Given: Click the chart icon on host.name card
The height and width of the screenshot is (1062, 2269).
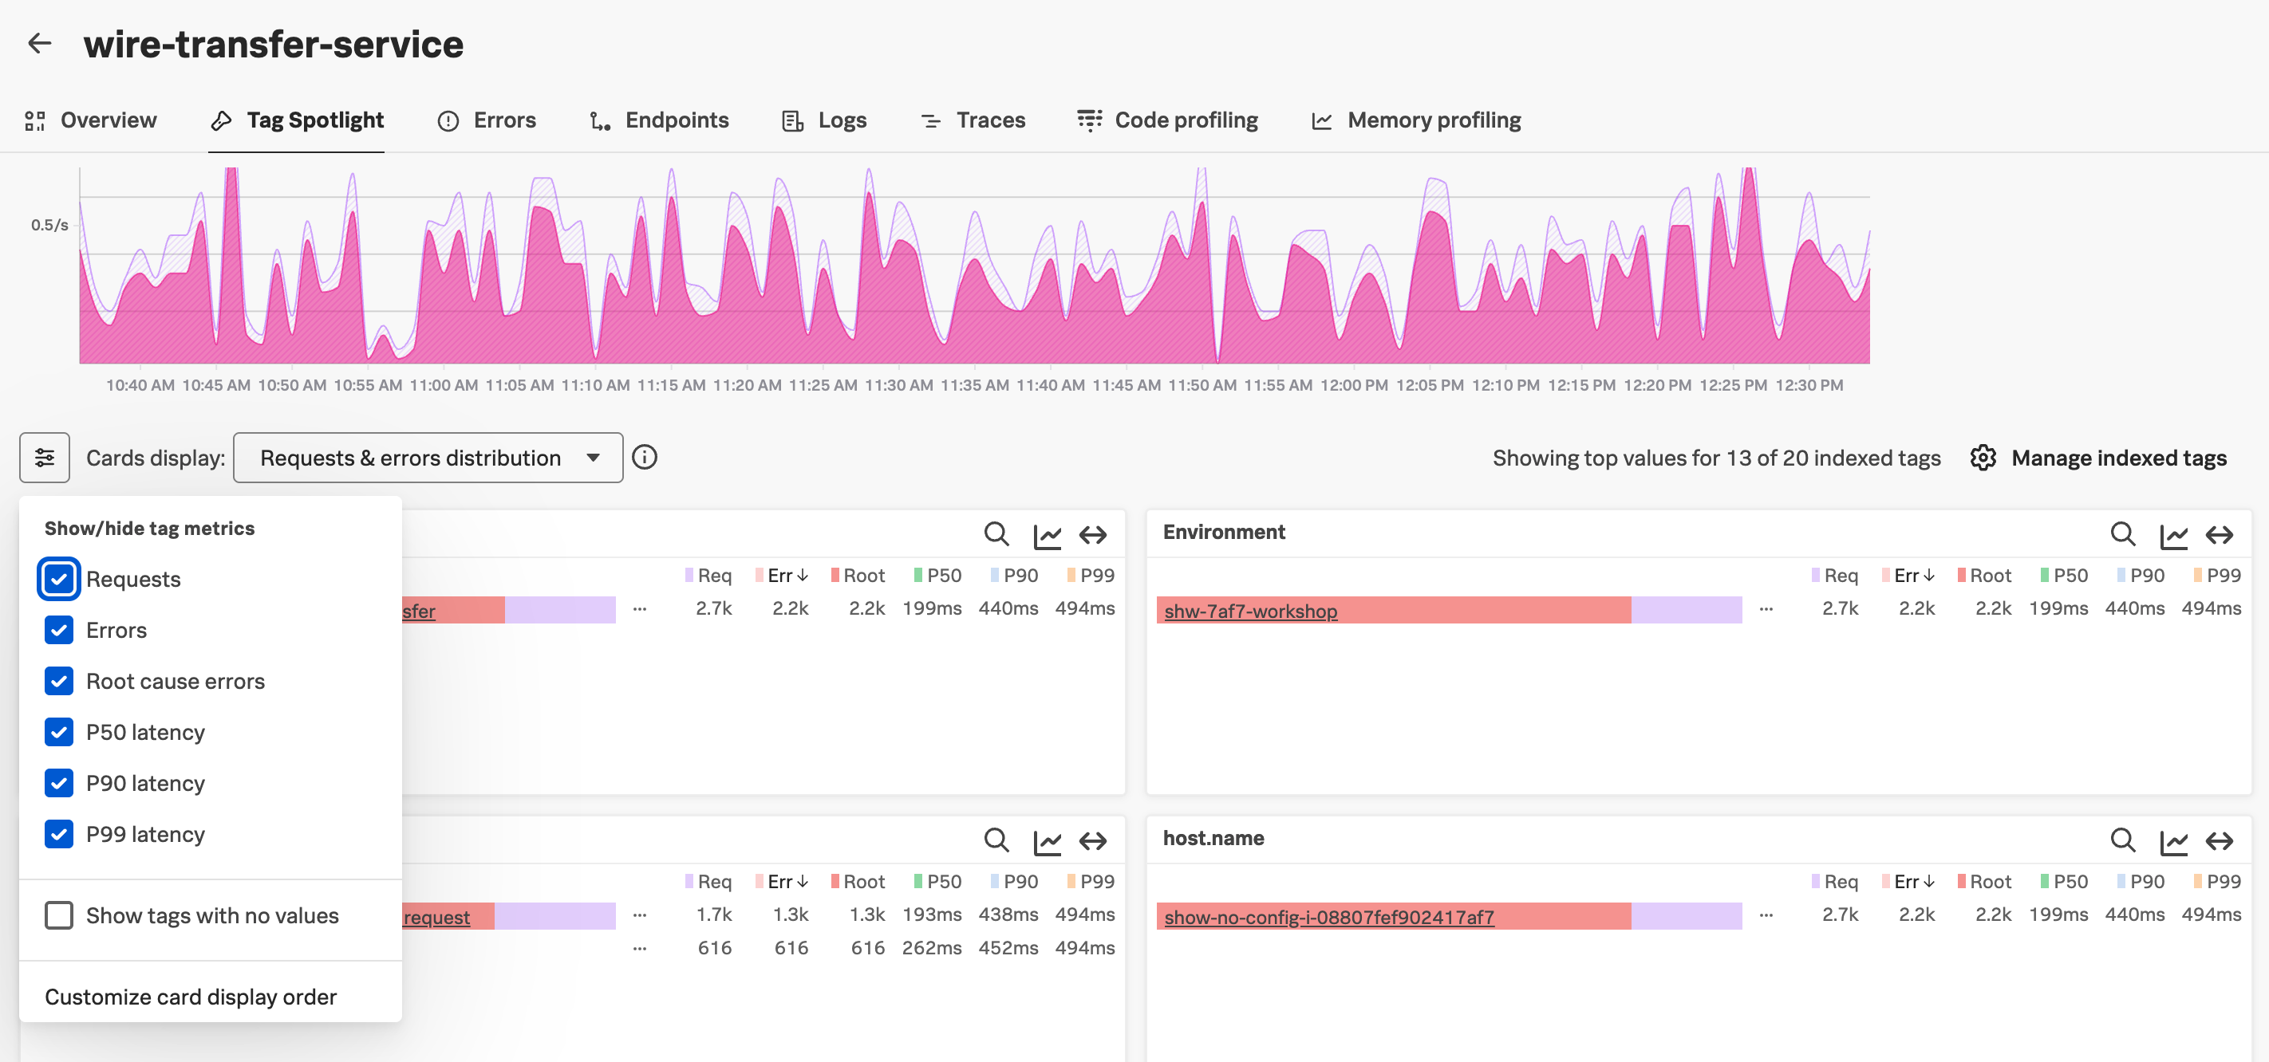Looking at the screenshot, I should pyautogui.click(x=2173, y=841).
